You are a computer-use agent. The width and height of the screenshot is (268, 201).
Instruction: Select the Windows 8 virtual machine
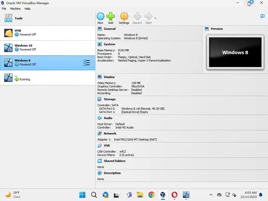tap(48, 63)
